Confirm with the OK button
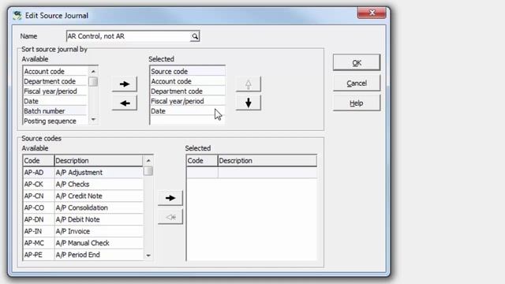The image size is (505, 284). pyautogui.click(x=357, y=62)
